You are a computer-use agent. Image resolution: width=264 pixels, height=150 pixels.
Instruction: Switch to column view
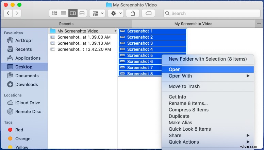tap(73, 13)
